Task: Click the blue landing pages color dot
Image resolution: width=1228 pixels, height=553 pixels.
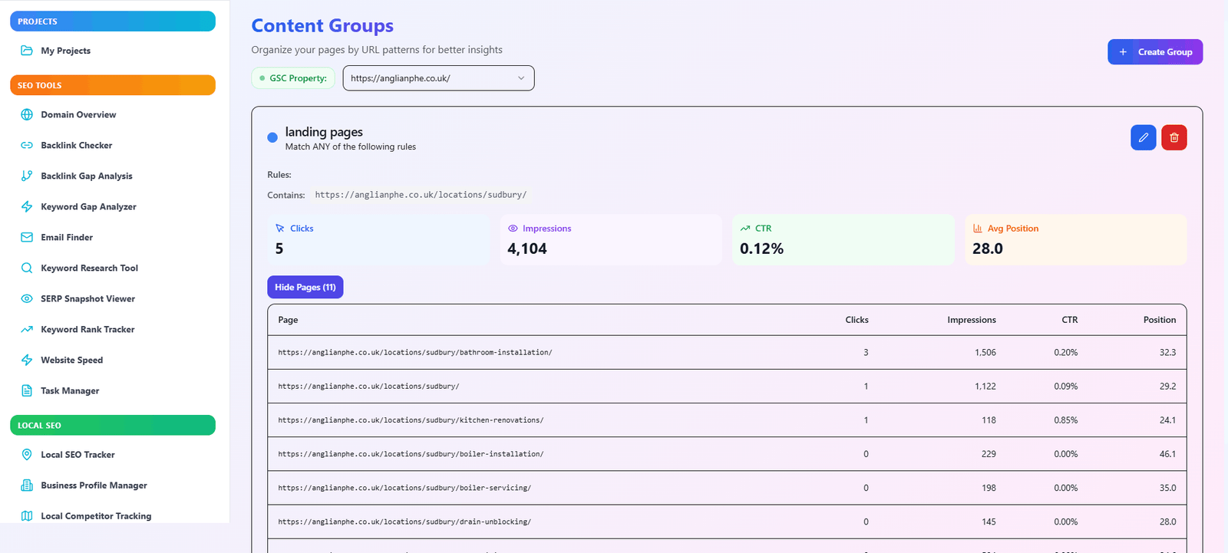Action: [272, 138]
